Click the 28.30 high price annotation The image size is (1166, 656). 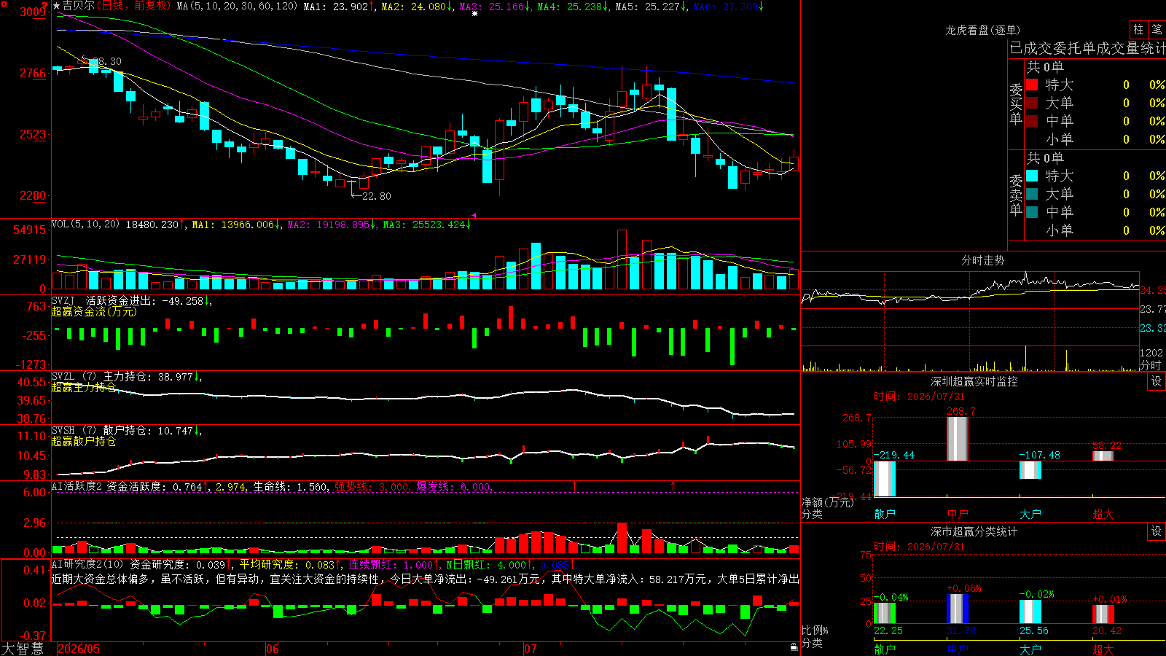click(x=108, y=61)
